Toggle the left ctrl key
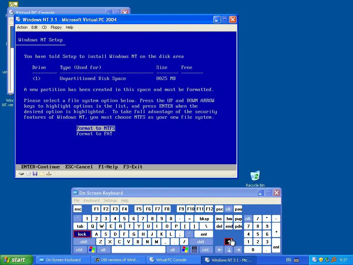Image resolution: width=353 pixels, height=265 pixels. click(x=79, y=250)
